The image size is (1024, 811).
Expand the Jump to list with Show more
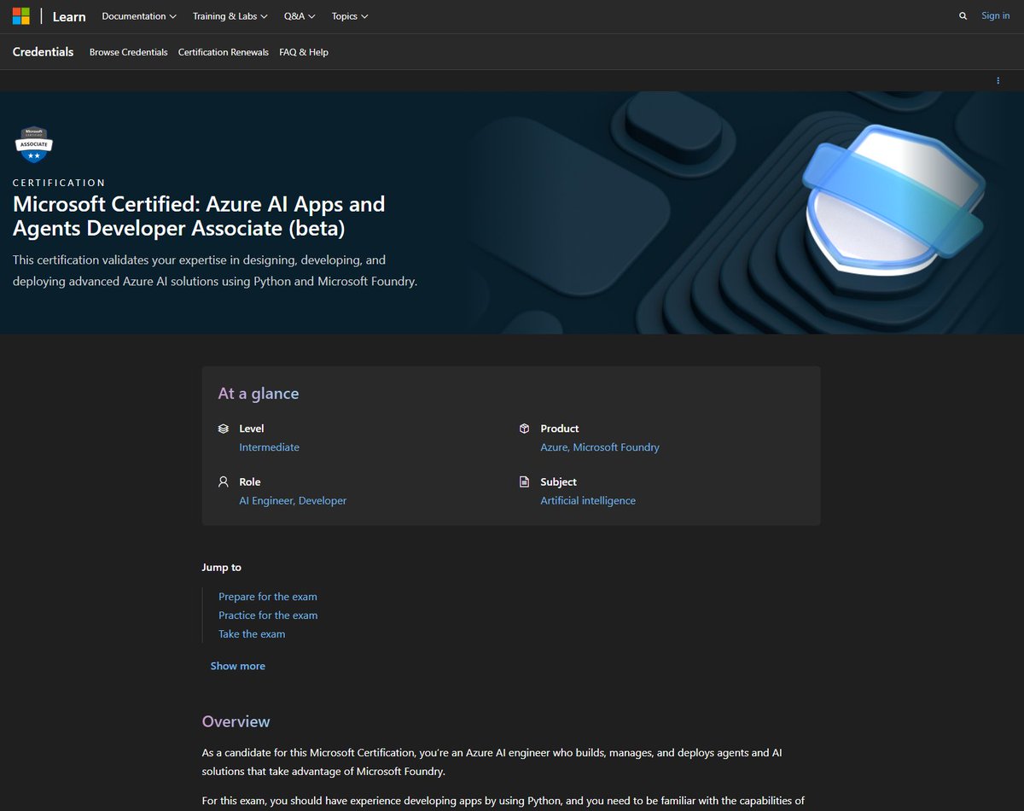(x=238, y=666)
